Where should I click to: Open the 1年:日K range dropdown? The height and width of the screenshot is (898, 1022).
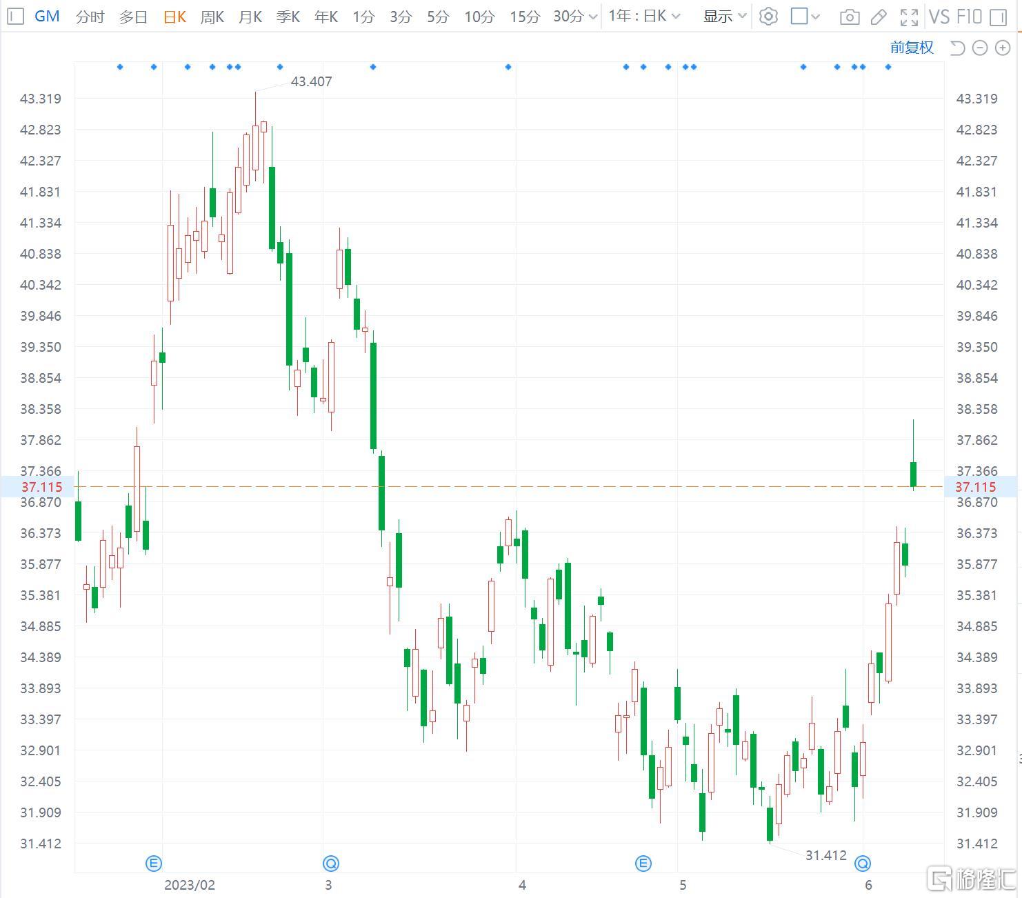click(644, 16)
